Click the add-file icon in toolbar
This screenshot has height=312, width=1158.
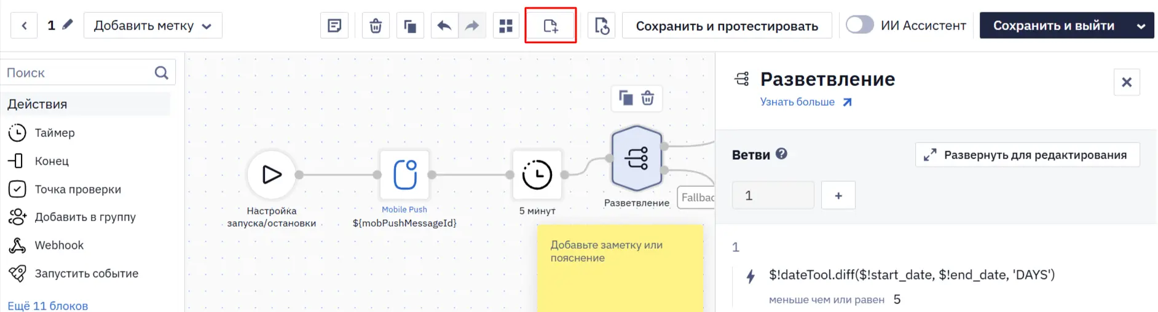[x=551, y=25]
